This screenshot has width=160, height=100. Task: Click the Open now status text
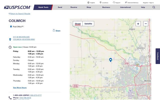click(x=17, y=47)
